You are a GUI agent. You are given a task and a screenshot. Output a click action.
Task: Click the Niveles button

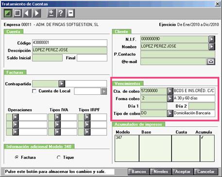(161, 172)
